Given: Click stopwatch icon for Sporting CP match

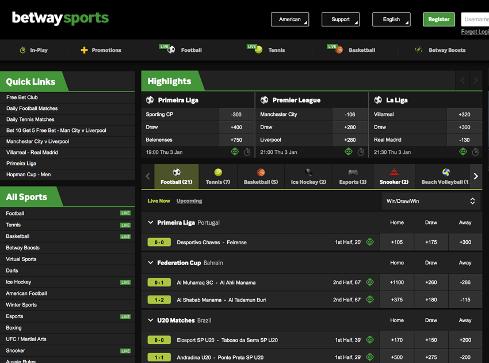Looking at the screenshot, I should click(x=247, y=152).
